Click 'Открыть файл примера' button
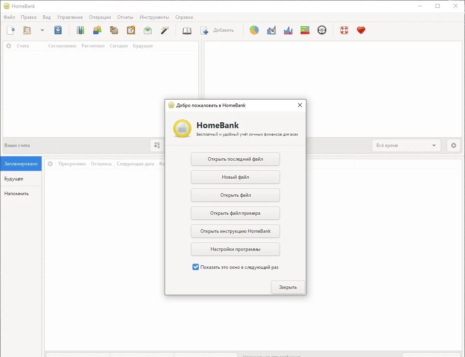This screenshot has width=465, height=357. [x=235, y=213]
